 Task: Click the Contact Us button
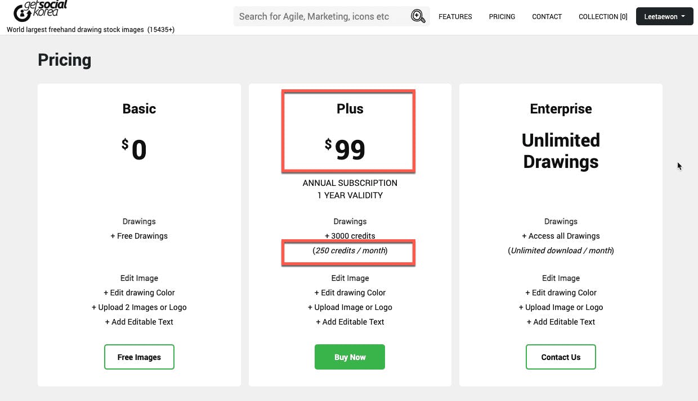pos(561,357)
